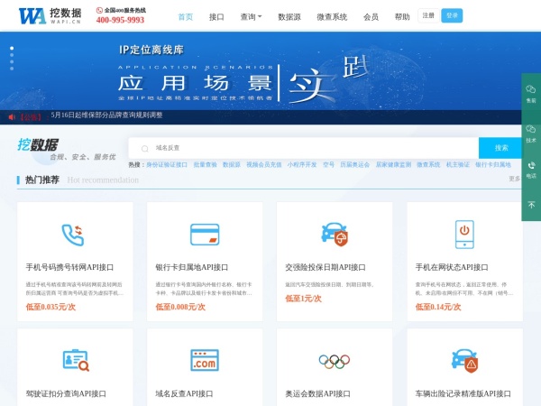Viewport: 541px width, 406px height.
Task: Click the vehicle accident record icon
Action: tap(464, 362)
